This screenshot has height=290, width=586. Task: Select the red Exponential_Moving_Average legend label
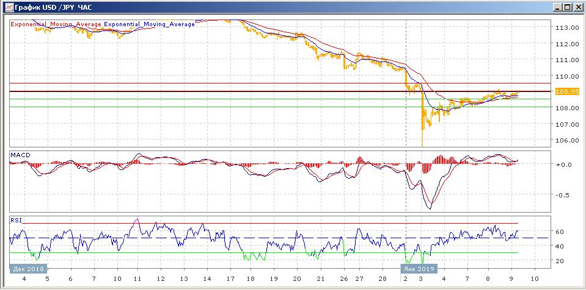pos(56,24)
